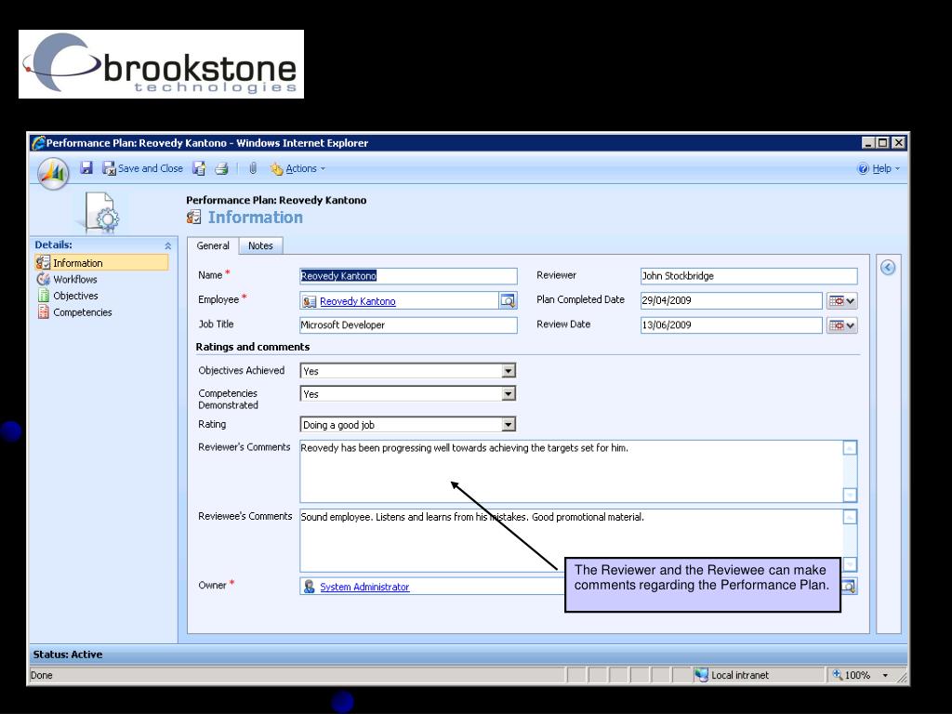Open the Plan Completed Date calendar picker
952x714 pixels.
[841, 300]
